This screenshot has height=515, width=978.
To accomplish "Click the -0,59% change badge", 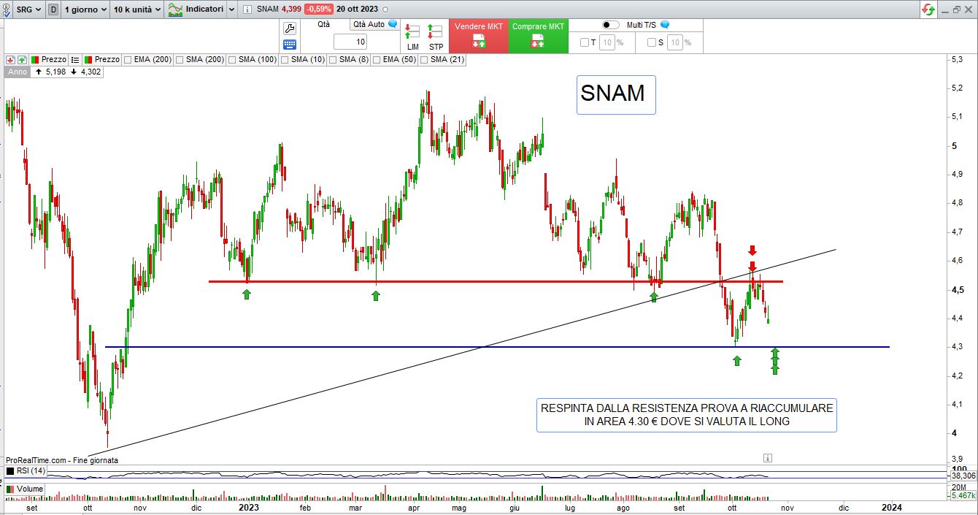I will pos(319,9).
